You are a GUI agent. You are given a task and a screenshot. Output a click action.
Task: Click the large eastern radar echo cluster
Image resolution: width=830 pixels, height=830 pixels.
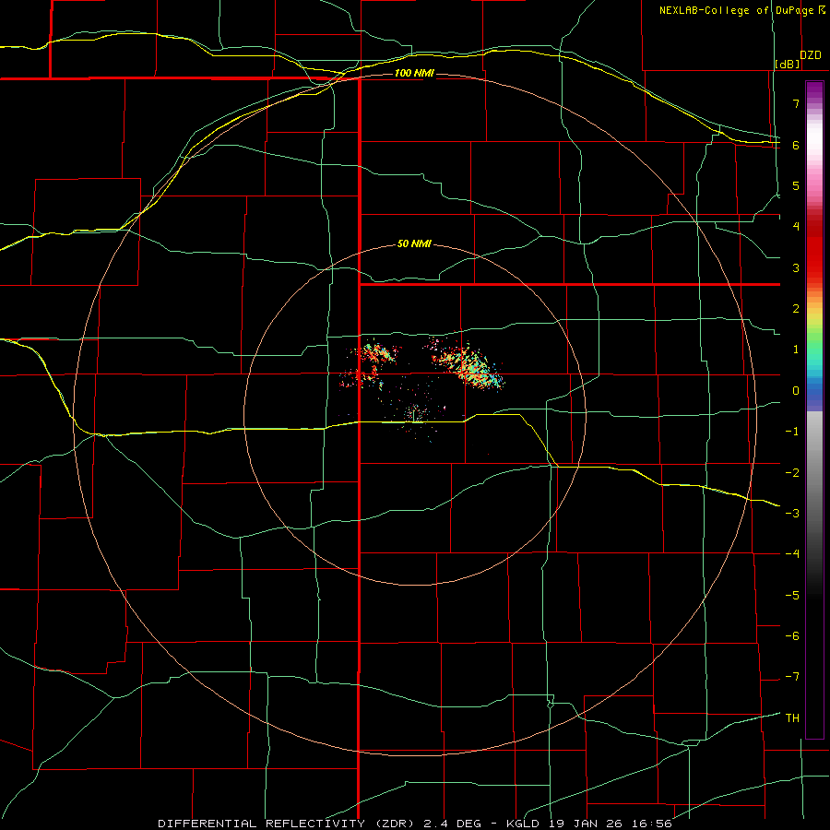pyautogui.click(x=466, y=364)
